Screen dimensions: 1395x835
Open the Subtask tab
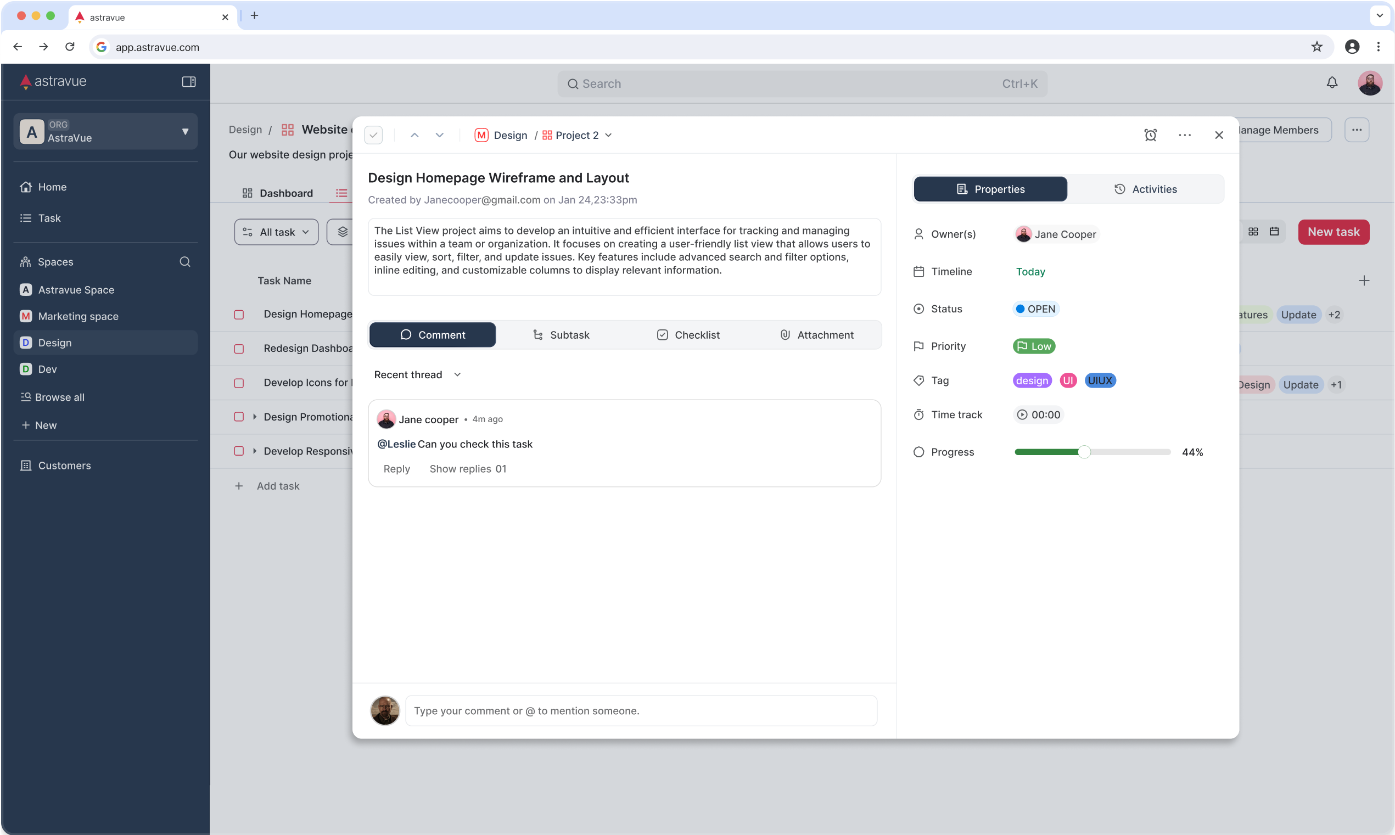(x=561, y=335)
